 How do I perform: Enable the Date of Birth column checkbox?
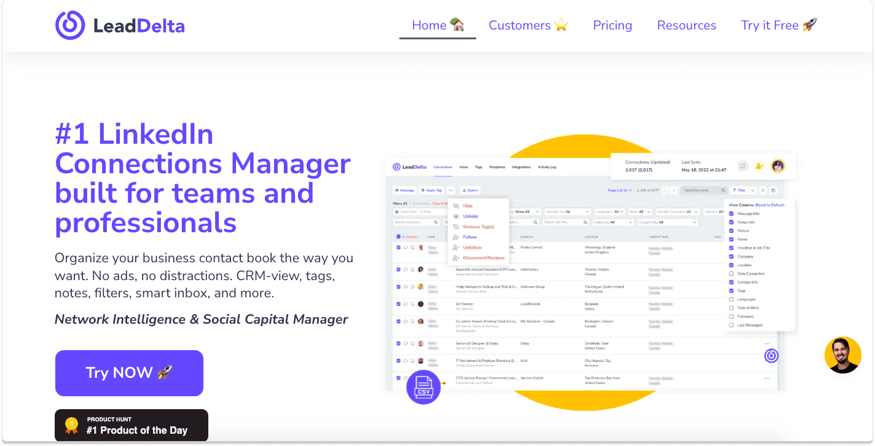(x=731, y=308)
